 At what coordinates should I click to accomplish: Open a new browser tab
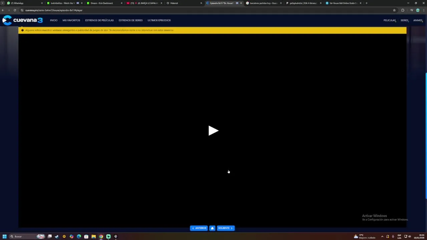366,3
